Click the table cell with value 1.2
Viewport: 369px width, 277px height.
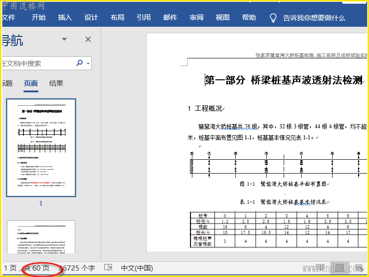click(x=225, y=221)
